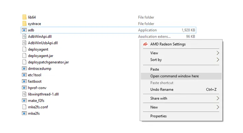Select the dmtracedump file name
The image size is (243, 133).
point(40,69)
